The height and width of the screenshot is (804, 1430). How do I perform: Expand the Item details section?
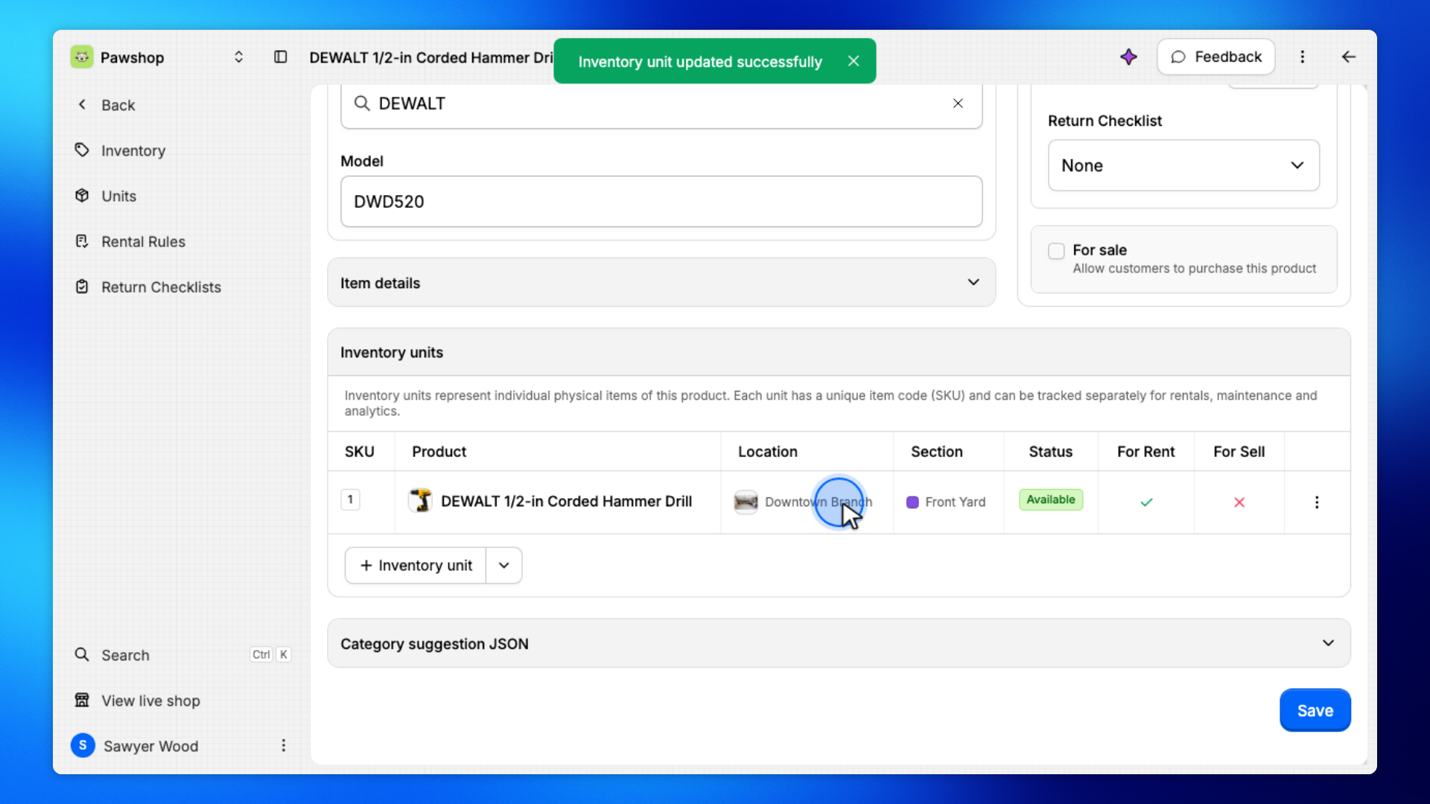tap(661, 282)
